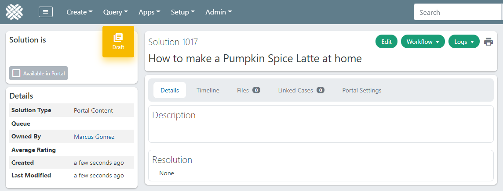The height and width of the screenshot is (191, 503).
Task: Expand the Workflow dropdown button
Action: click(423, 42)
